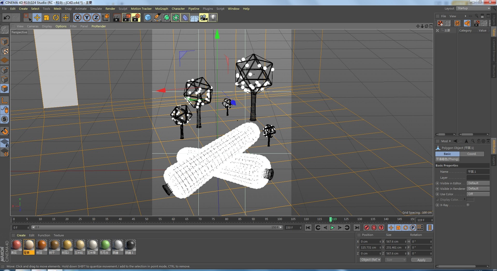Select the green 毛毛虫 material
Screen dimensions: 497x271
105,247
